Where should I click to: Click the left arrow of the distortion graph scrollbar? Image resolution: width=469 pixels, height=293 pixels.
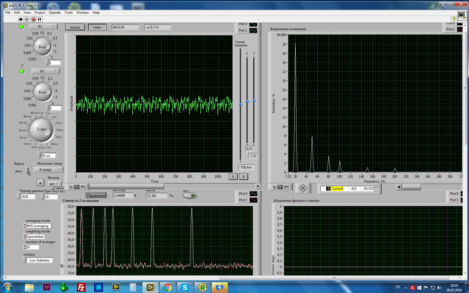399,187
